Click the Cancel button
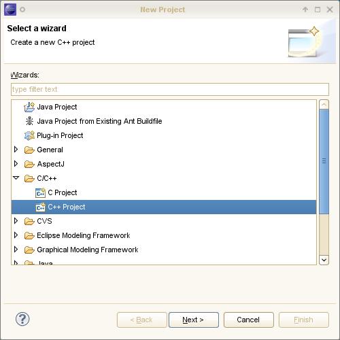The image size is (340, 340). point(249,320)
